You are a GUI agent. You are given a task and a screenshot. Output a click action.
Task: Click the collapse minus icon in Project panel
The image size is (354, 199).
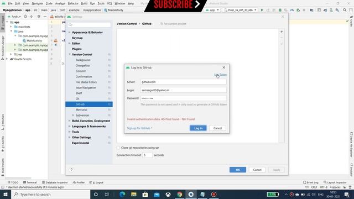[x=45, y=17]
